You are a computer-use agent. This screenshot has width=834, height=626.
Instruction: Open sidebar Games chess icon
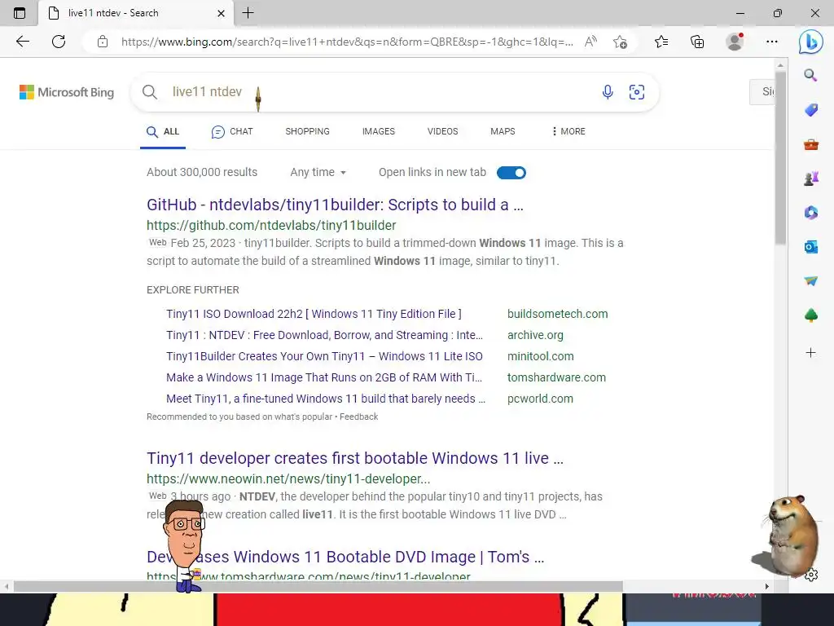click(810, 179)
